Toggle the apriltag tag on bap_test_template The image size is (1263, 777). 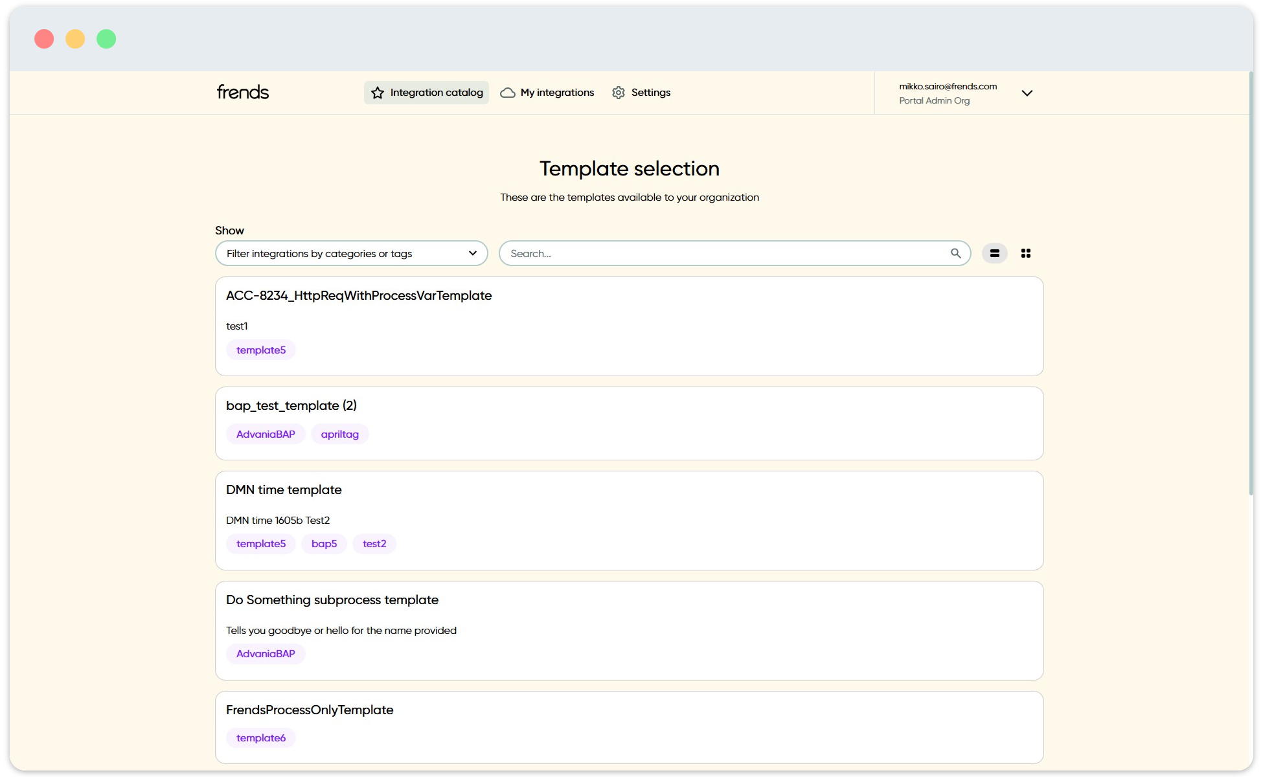[x=339, y=434]
